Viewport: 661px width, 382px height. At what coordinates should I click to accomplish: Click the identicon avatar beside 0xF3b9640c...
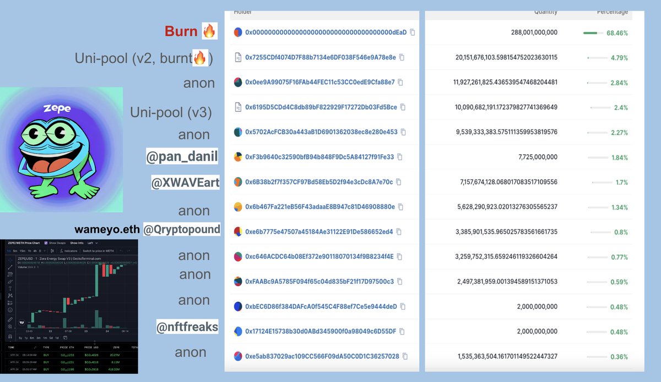pos(238,157)
